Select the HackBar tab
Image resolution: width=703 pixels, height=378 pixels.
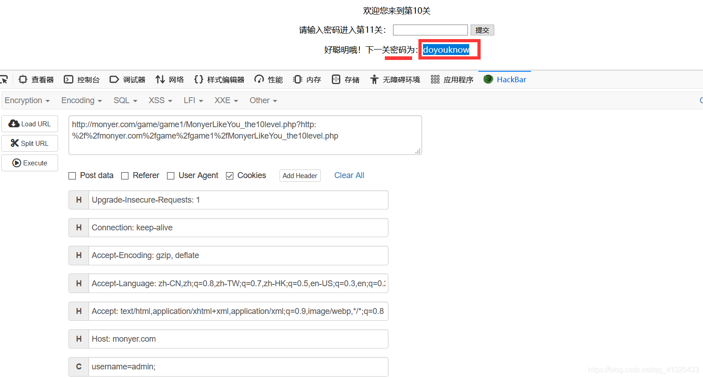pyautogui.click(x=505, y=80)
